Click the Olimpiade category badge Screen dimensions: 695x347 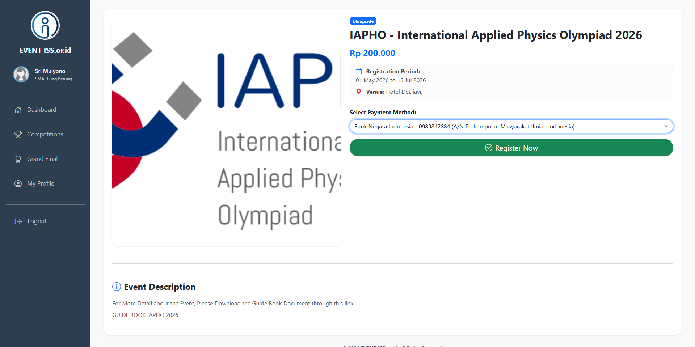[x=363, y=21]
